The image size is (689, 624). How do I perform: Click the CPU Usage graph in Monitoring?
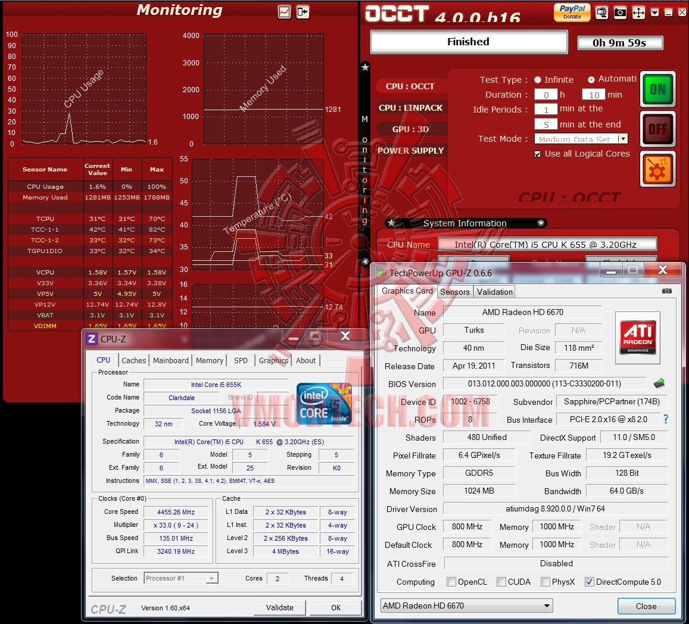(x=84, y=89)
